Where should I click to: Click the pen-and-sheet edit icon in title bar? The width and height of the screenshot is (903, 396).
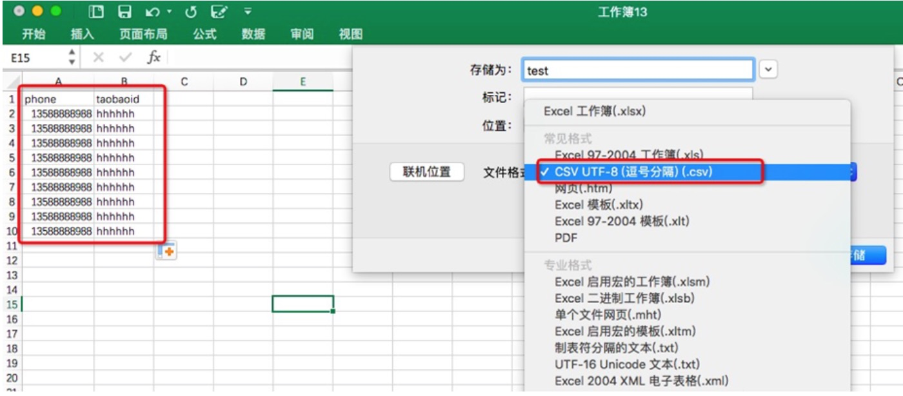220,12
